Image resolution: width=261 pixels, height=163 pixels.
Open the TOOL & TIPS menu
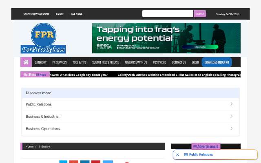click(80, 62)
